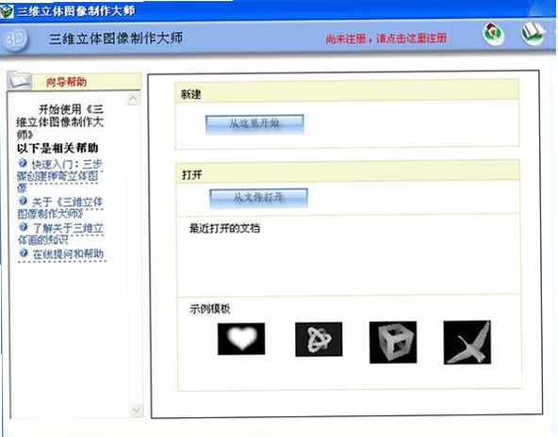Click question icon next to 关于《三维立体
Image resolution: width=558 pixels, height=437 pixels.
(x=23, y=201)
